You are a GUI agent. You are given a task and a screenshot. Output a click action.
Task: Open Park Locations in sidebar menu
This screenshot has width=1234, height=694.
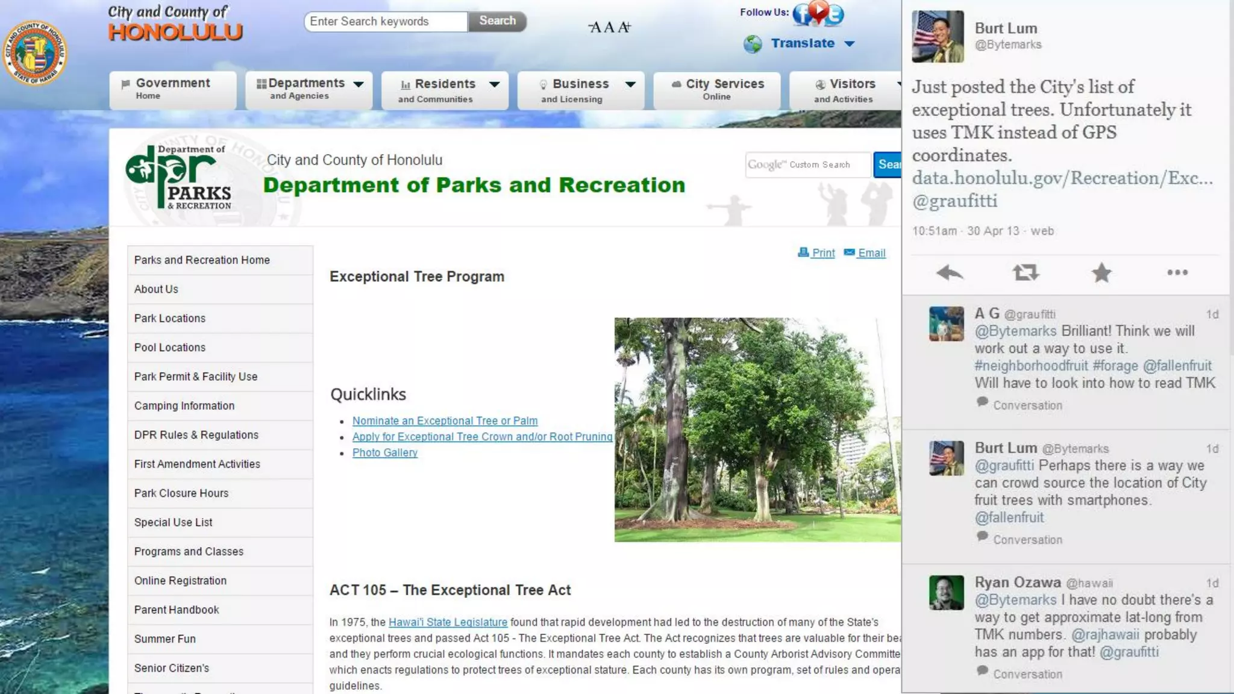[x=170, y=318]
